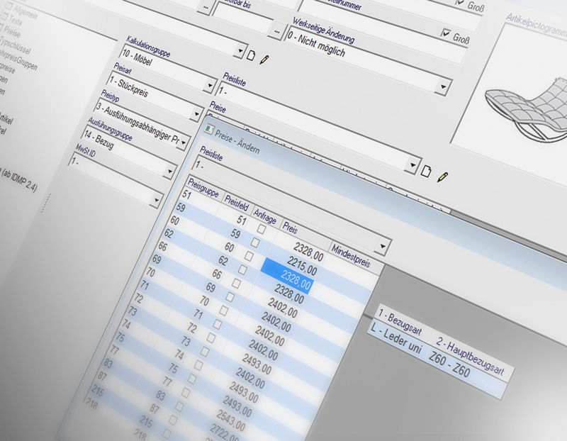Click the pencil edit icon beside Kalkulationsgruppe
567x441 pixels.
click(264, 60)
